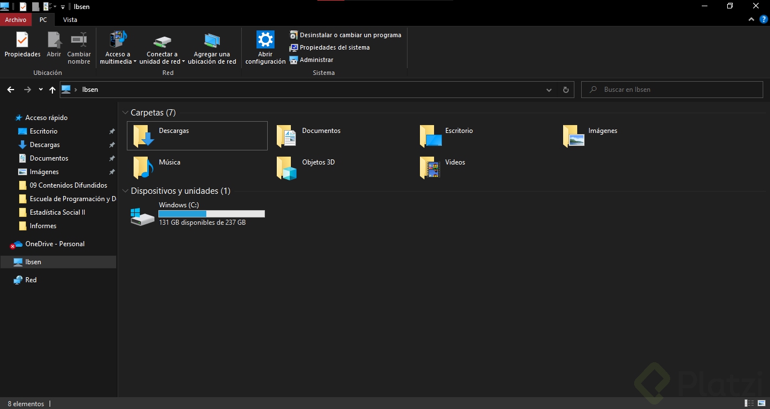Open Abrir configuración gear icon
The width and height of the screenshot is (770, 409).
(x=265, y=48)
